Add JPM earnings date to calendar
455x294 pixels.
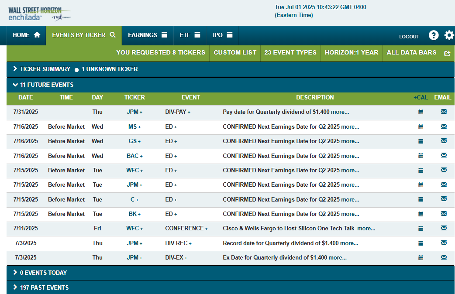coord(421,185)
